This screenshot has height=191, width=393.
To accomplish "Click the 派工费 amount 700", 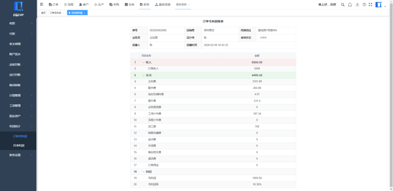I will pos(257,126).
